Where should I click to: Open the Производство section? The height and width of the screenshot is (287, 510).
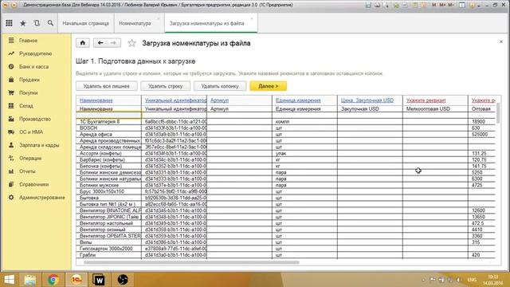click(x=35, y=119)
